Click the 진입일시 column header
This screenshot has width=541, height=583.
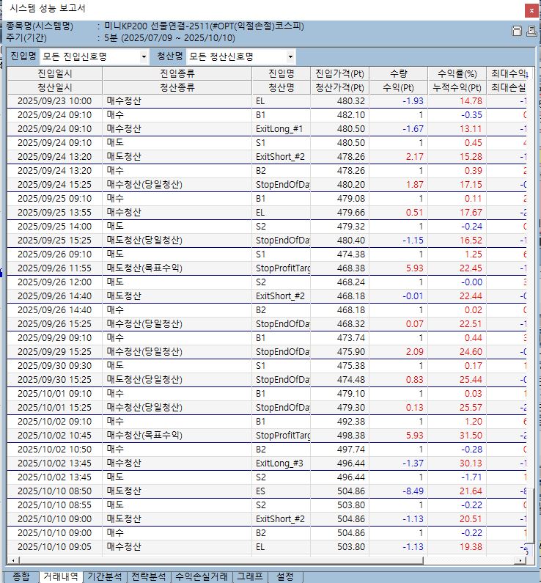click(x=54, y=73)
